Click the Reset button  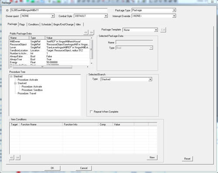coord(187,159)
